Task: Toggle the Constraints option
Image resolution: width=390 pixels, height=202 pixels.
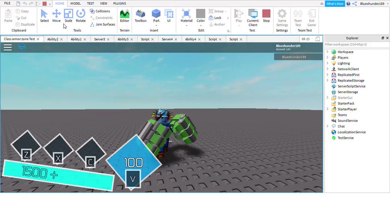Action: point(101,18)
